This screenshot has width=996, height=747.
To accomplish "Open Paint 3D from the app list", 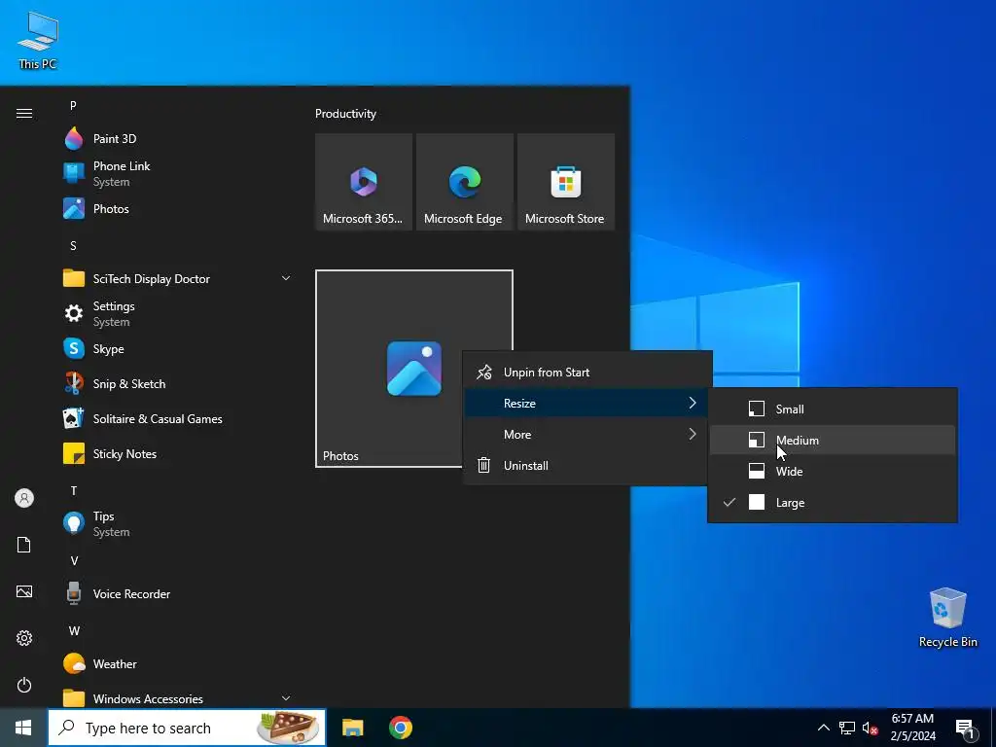I will coord(178,138).
